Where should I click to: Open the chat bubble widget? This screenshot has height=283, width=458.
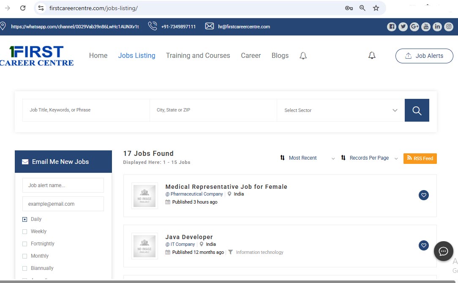(443, 252)
